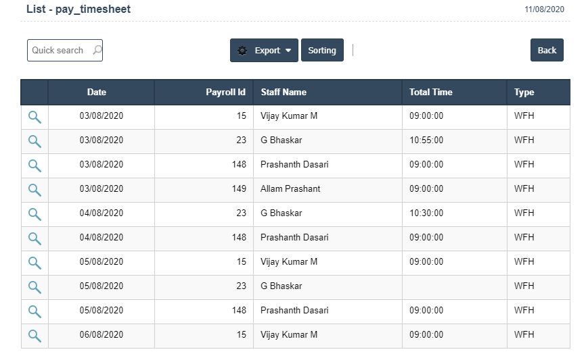The height and width of the screenshot is (360, 586).
Task: Open magnifier for 05/08/2020 Vijay Kumar M
Action: click(x=35, y=263)
